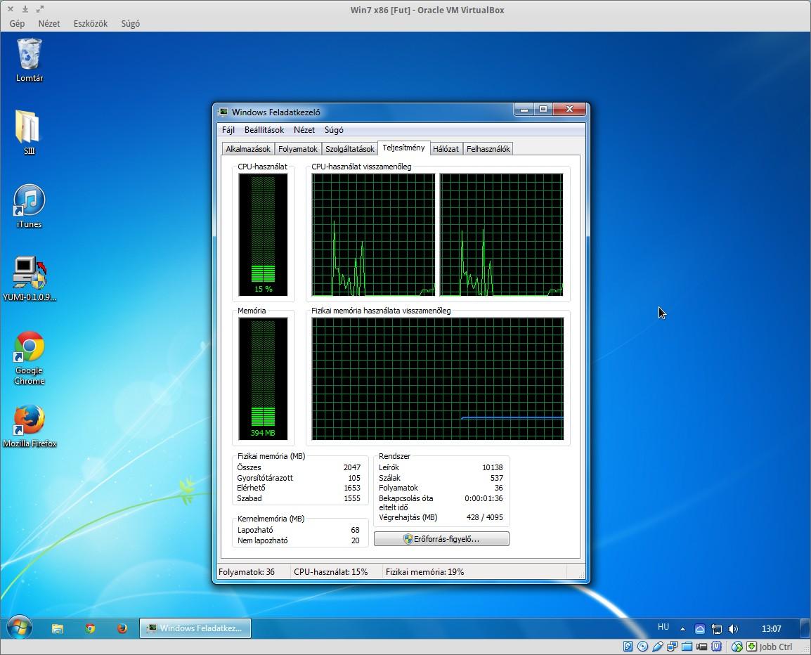The height and width of the screenshot is (655, 811).
Task: Click the Memória meter showing 394 MB
Action: (x=263, y=379)
